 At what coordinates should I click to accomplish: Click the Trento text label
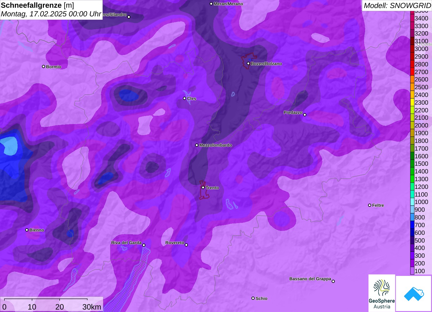click(212, 188)
